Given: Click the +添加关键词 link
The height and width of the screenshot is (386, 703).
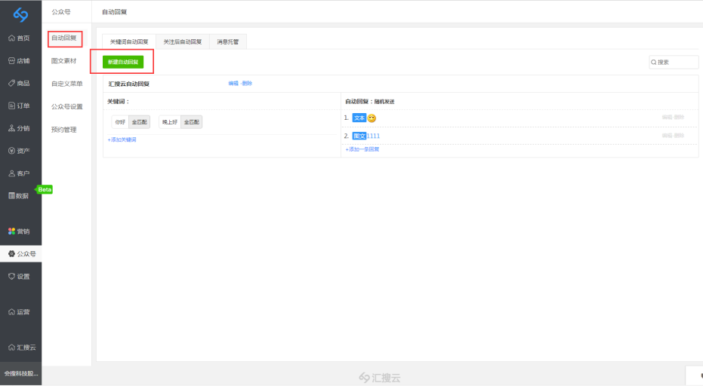Looking at the screenshot, I should pos(122,139).
